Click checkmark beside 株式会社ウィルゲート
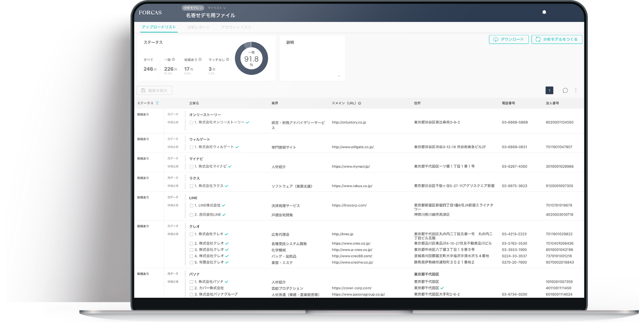 237,147
